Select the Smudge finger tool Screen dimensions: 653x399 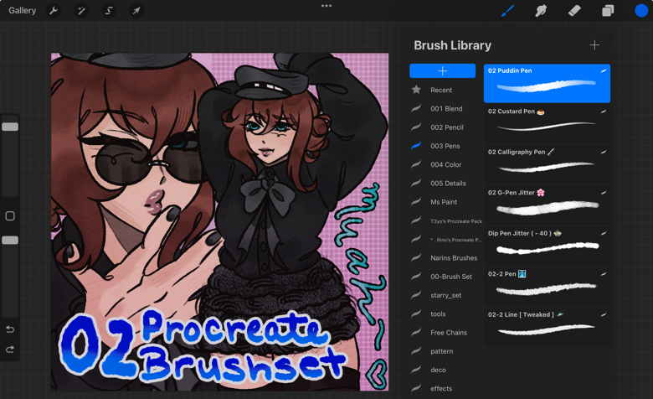pos(541,10)
